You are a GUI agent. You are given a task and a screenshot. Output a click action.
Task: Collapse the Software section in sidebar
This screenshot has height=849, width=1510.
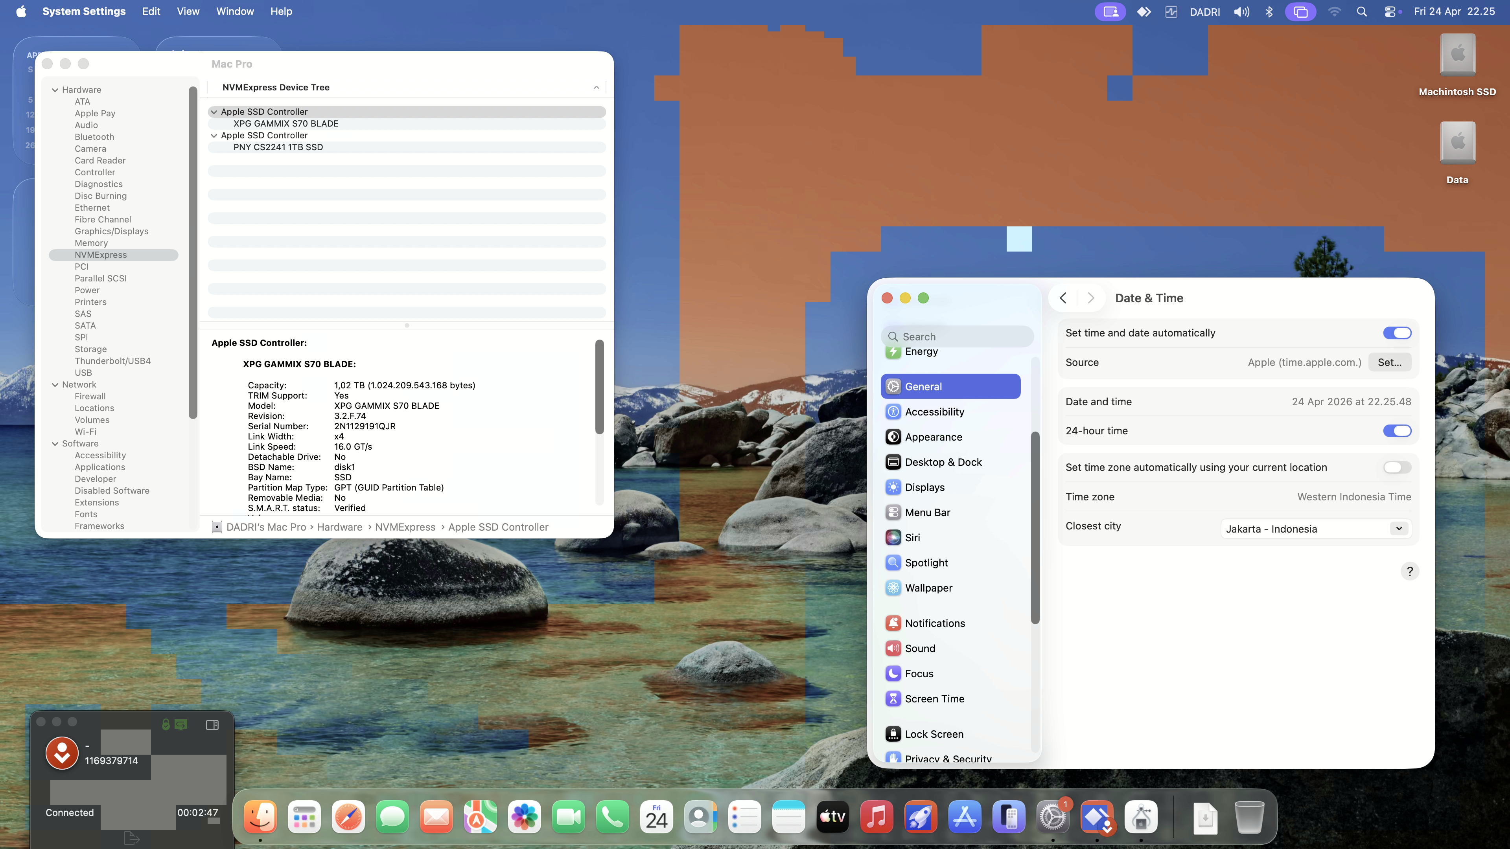[x=55, y=443]
